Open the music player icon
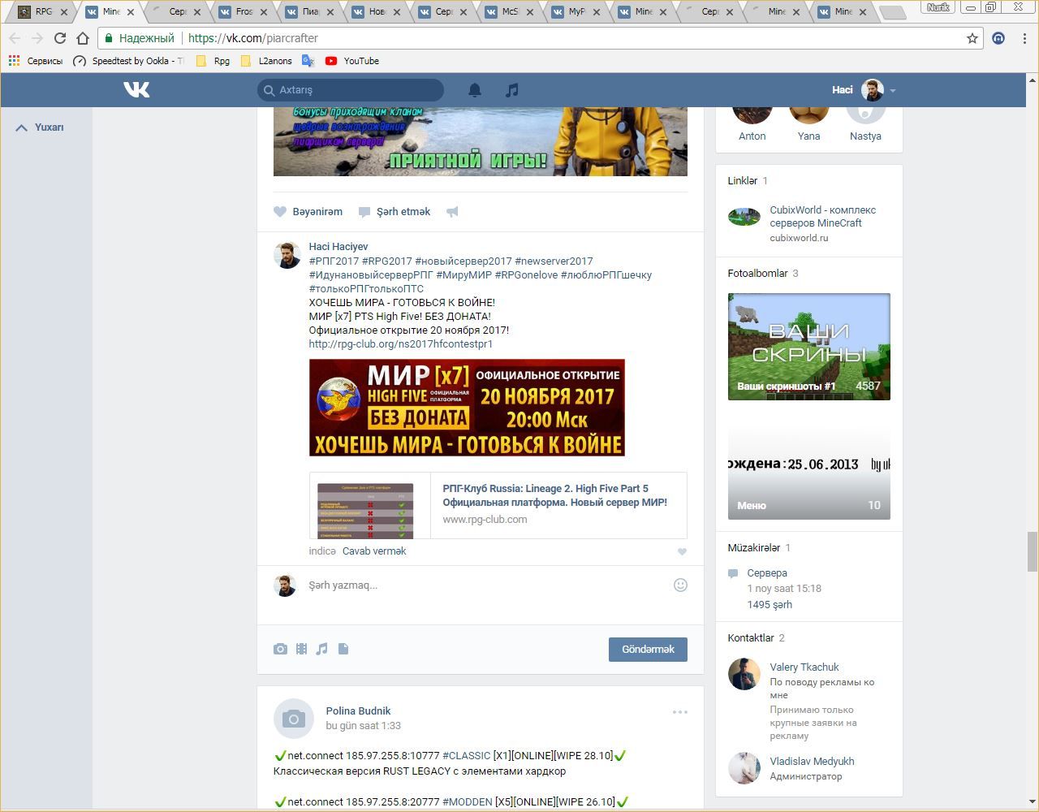 pos(511,90)
